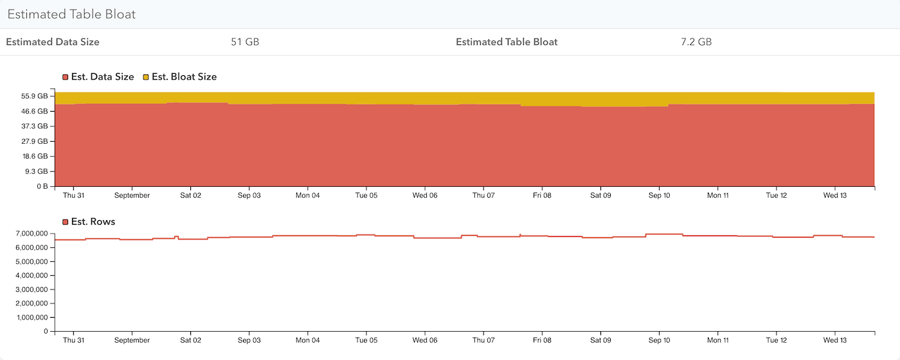The width and height of the screenshot is (900, 360).
Task: Click 'Thu 07' on size chart axis
Action: tap(483, 196)
